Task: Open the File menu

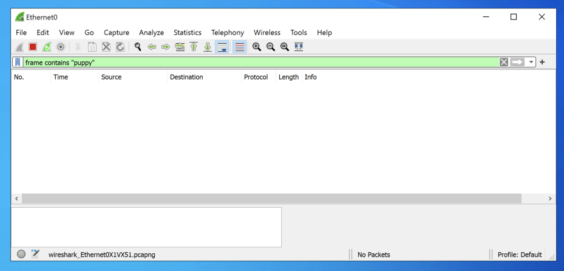Action: pyautogui.click(x=21, y=32)
